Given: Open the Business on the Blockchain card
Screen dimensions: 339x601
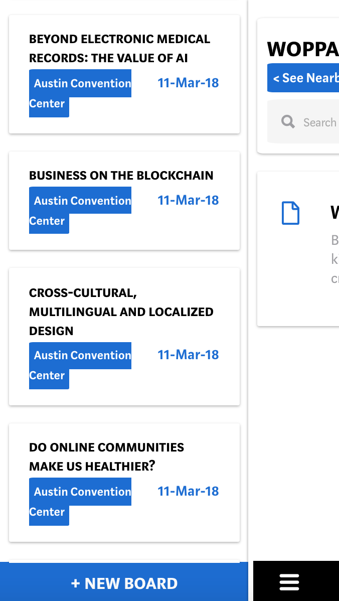Looking at the screenshot, I should (x=124, y=201).
